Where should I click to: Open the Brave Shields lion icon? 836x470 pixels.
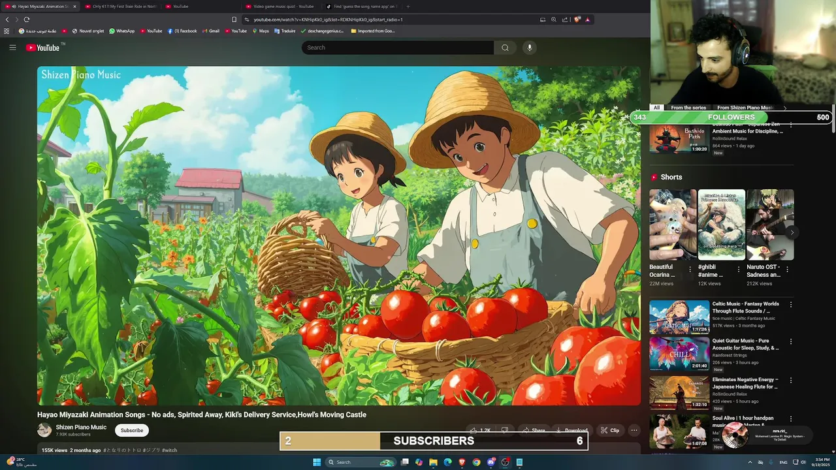pyautogui.click(x=577, y=20)
